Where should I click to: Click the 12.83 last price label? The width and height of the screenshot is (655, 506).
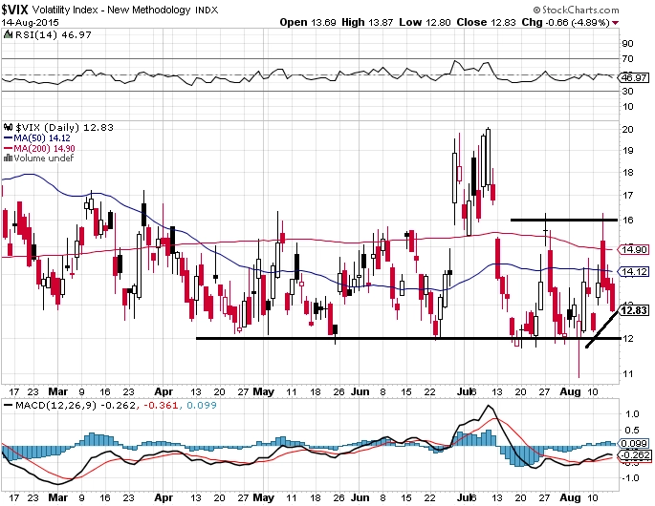click(x=634, y=310)
